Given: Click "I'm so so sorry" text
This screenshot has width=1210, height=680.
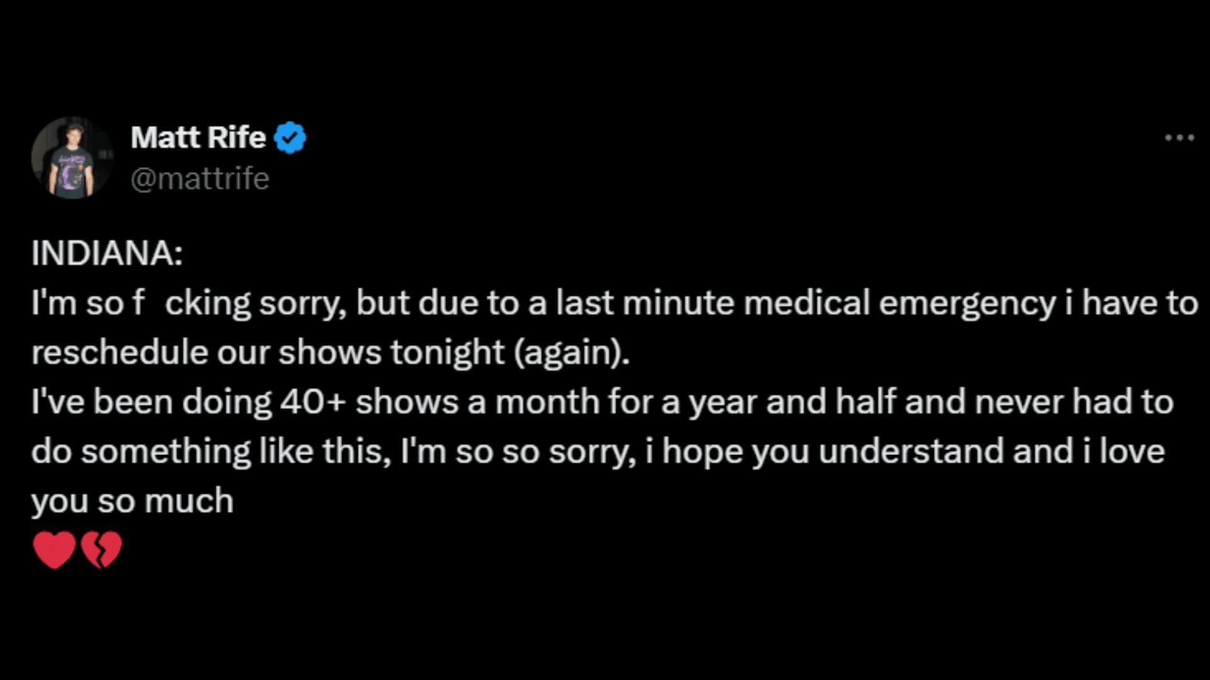Looking at the screenshot, I should [518, 452].
